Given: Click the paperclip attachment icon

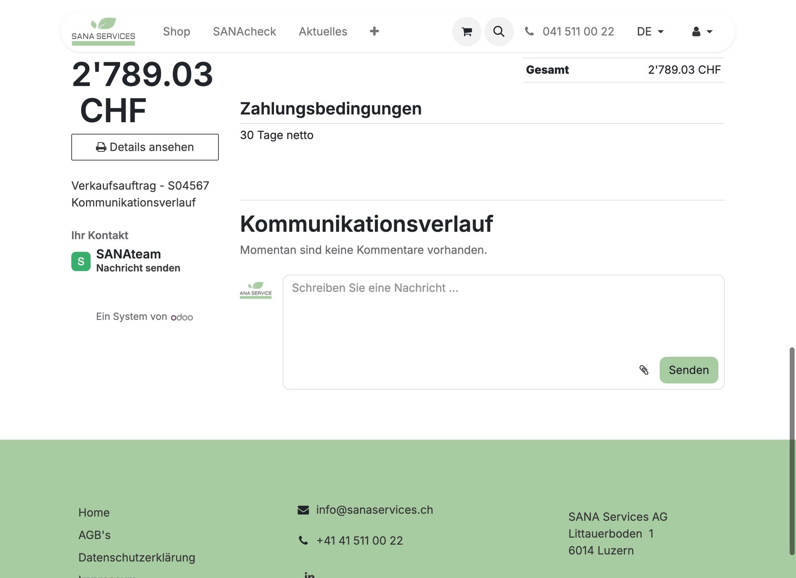Looking at the screenshot, I should (x=644, y=370).
